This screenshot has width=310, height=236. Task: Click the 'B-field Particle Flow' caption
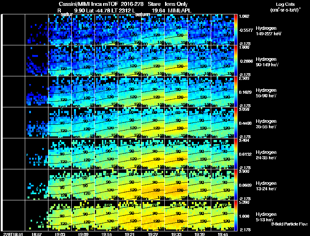(x=289, y=224)
